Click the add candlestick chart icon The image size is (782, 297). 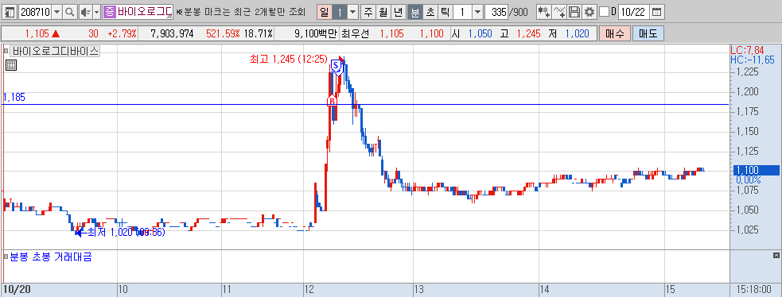(544, 12)
